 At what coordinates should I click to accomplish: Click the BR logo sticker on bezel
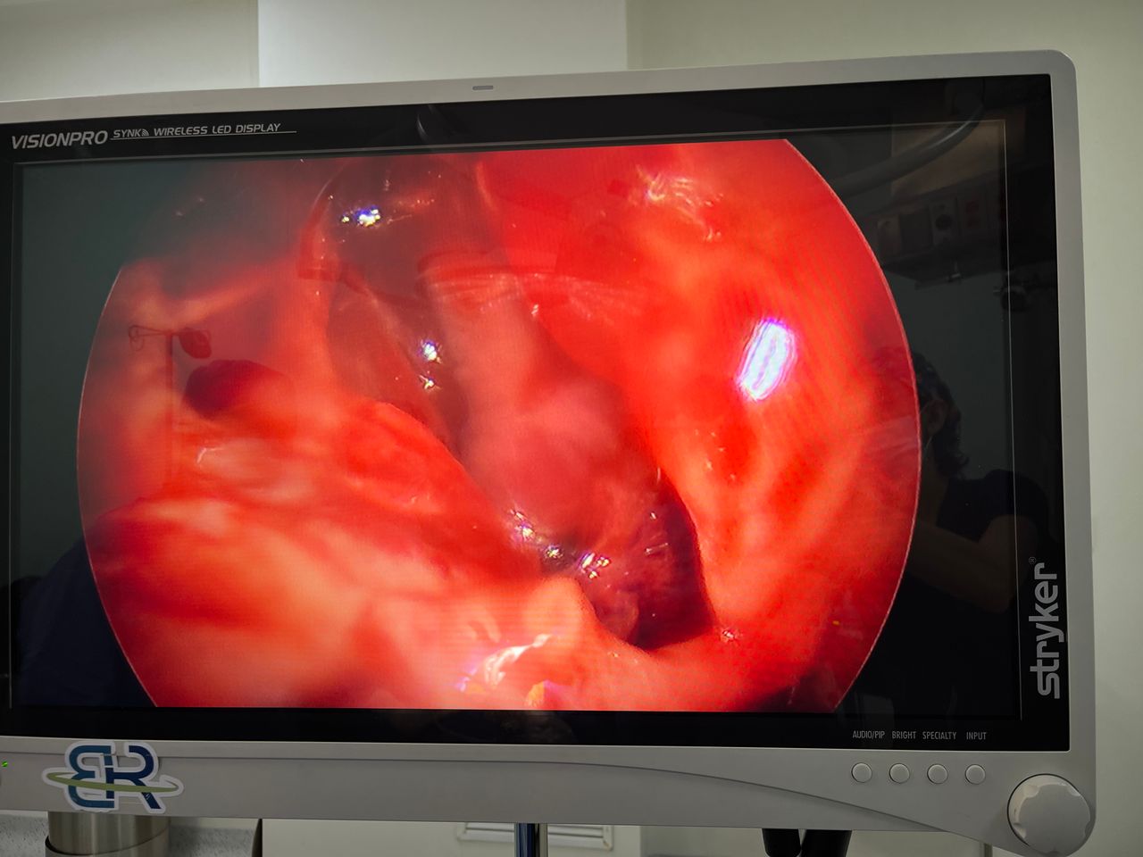112,778
